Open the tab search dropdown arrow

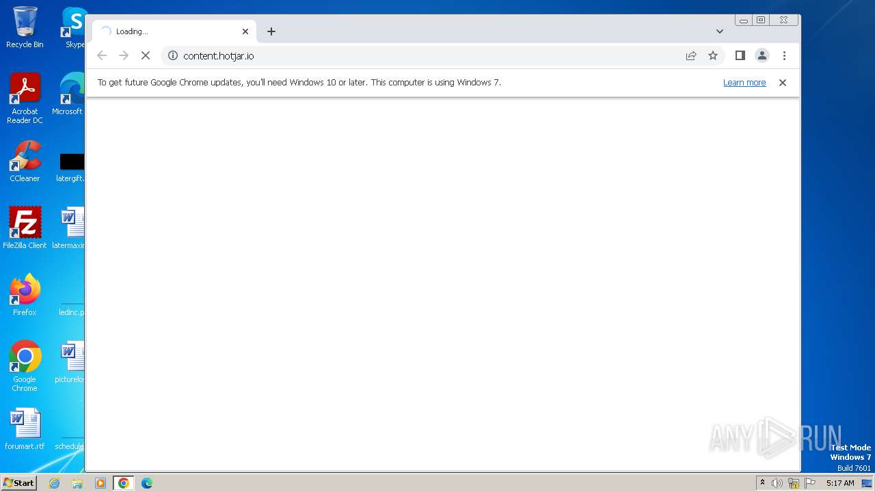720,31
